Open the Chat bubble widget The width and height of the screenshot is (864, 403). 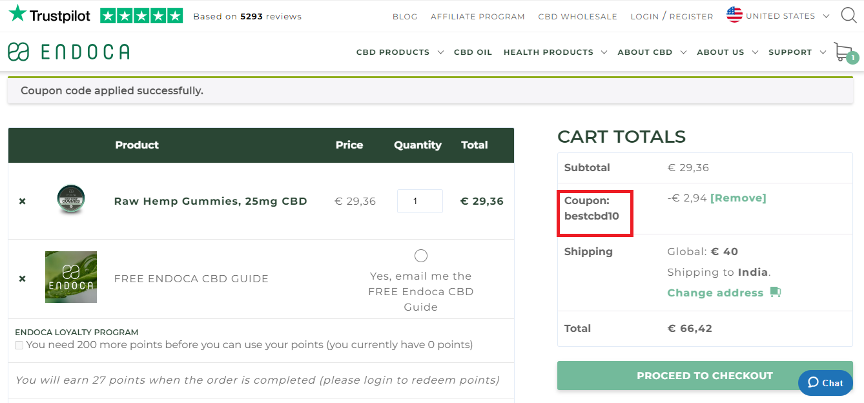[825, 383]
